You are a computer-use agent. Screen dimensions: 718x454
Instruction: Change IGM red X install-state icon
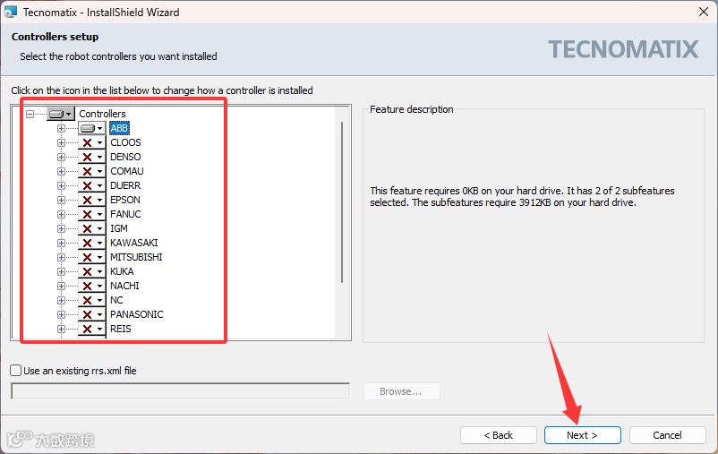[x=91, y=228]
